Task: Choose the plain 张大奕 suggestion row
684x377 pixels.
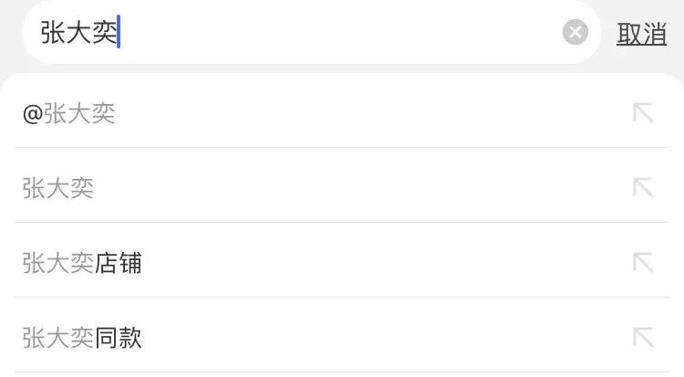Action: [58, 188]
